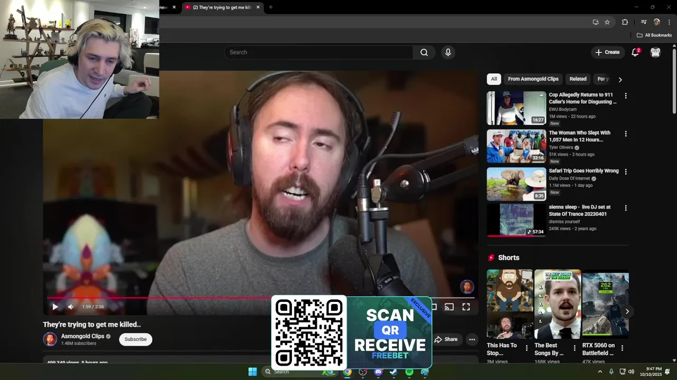
Task: Open YouTube notifications bell
Action: click(x=636, y=52)
